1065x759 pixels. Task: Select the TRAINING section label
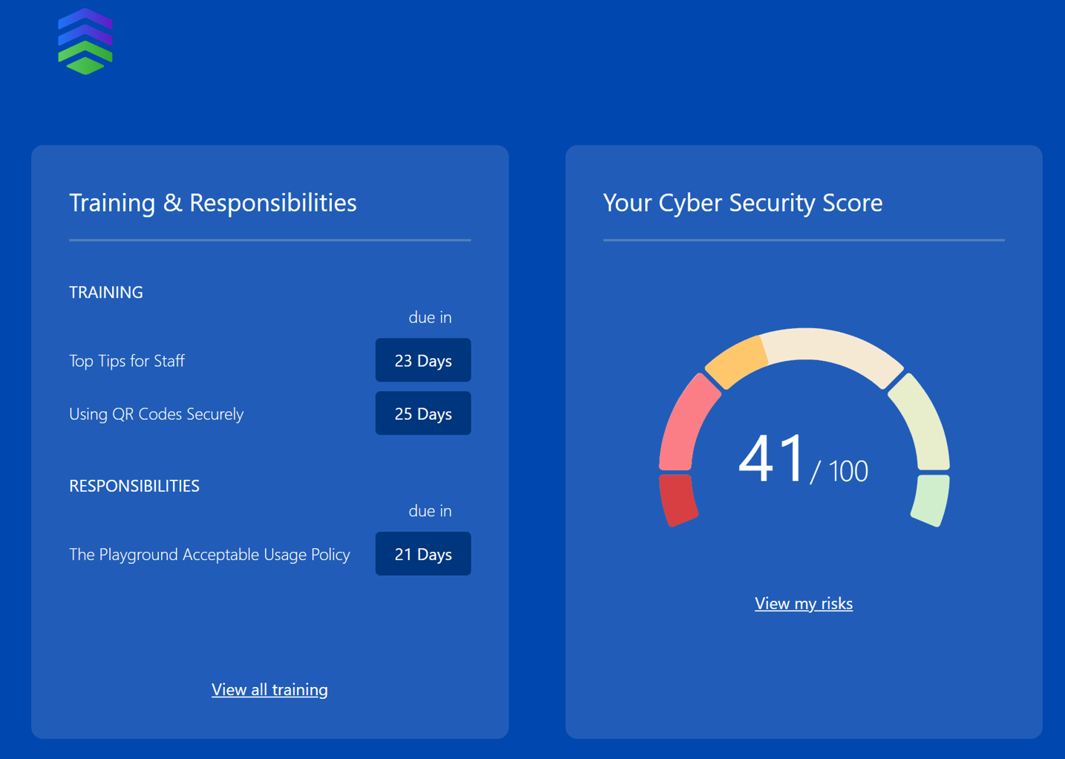coord(106,293)
